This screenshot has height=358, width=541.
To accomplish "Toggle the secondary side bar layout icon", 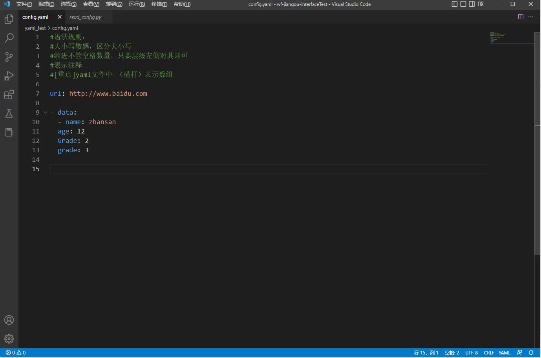I will [472, 4].
